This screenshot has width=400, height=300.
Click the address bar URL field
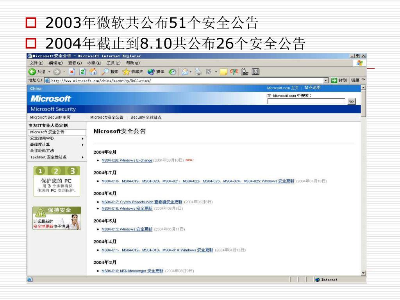[186, 80]
